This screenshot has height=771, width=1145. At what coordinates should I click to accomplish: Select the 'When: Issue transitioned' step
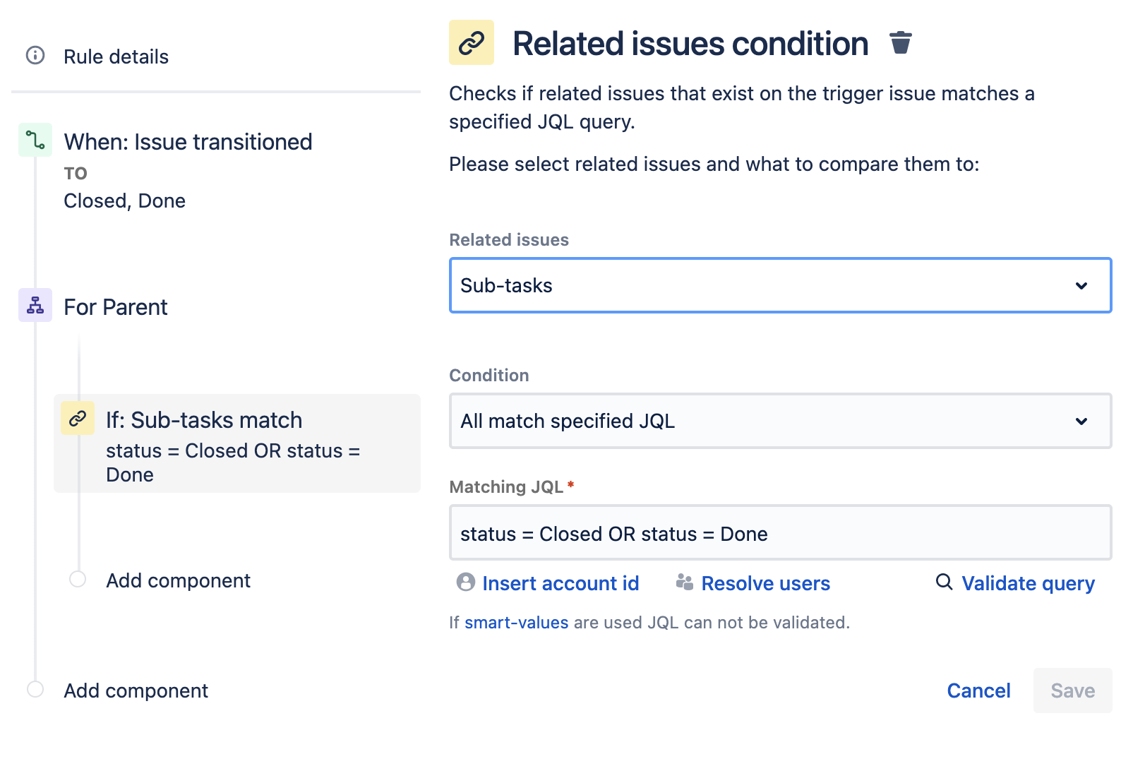coord(188,143)
